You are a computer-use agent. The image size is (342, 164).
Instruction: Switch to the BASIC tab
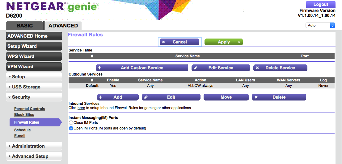24,26
